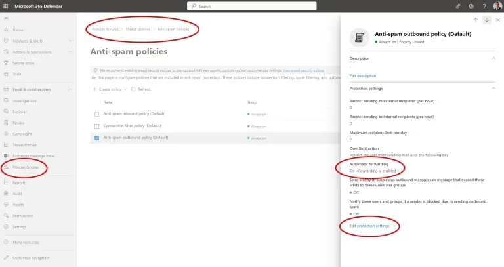Image resolution: width=504 pixels, height=267 pixels.
Task: Click the Audit icon in sidebar
Action: 6,194
